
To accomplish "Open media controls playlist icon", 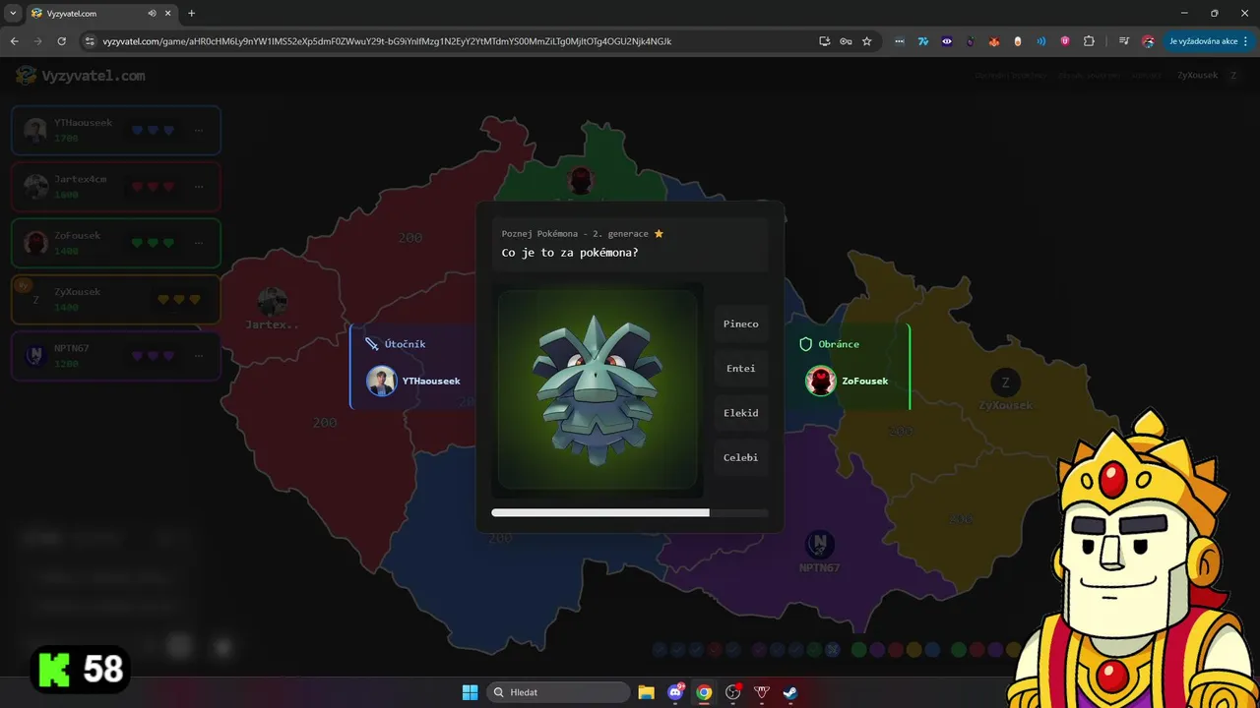I will pyautogui.click(x=1124, y=41).
